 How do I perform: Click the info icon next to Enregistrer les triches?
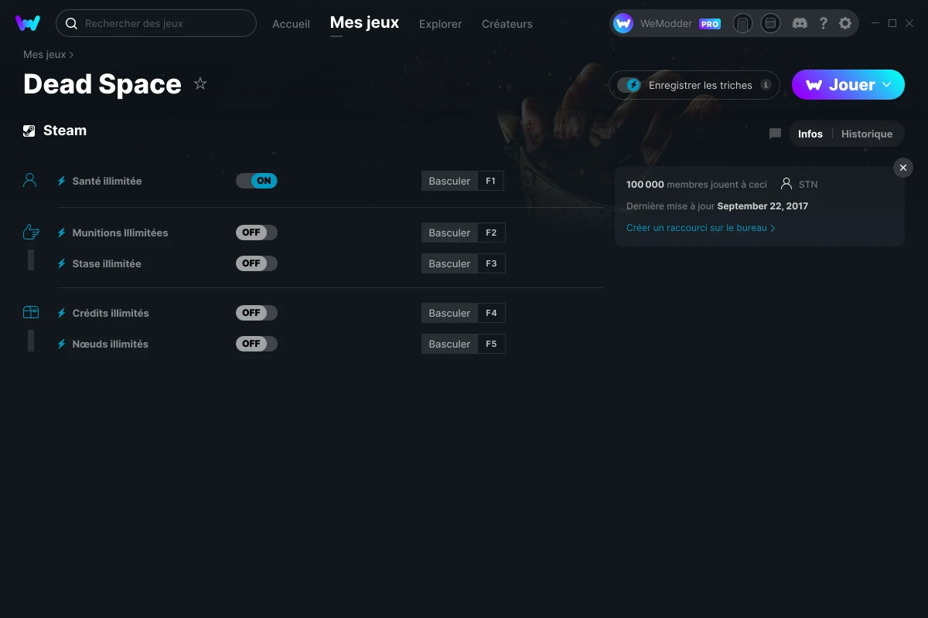tap(766, 85)
